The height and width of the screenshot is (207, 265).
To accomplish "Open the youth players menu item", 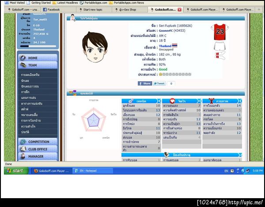I will (30, 86).
